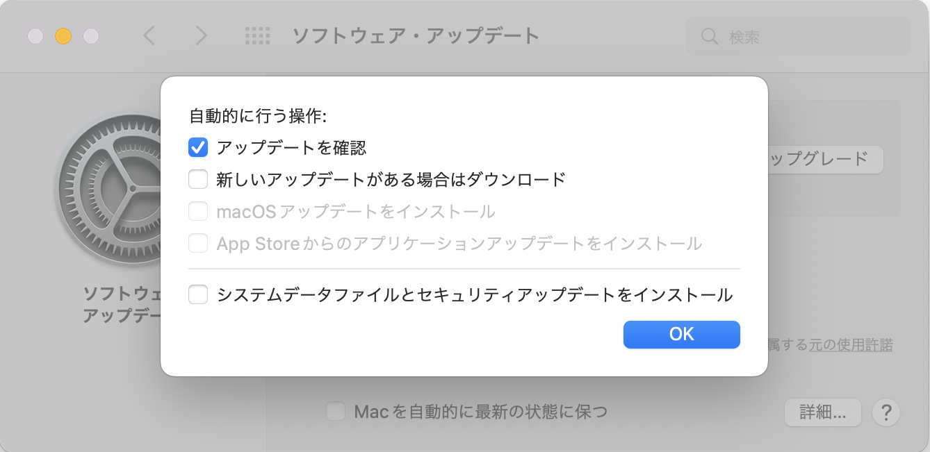Image resolution: width=930 pixels, height=452 pixels.
Task: Click the magnifier icon in search field
Action: 710,37
